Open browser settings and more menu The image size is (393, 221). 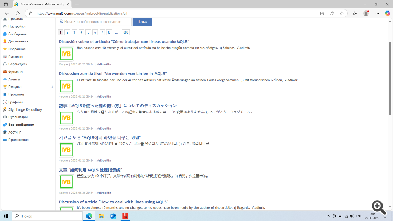[x=377, y=13]
